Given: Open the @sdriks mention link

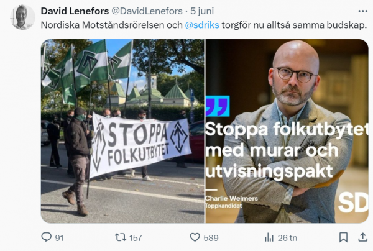Looking at the screenshot, I should pos(202,25).
